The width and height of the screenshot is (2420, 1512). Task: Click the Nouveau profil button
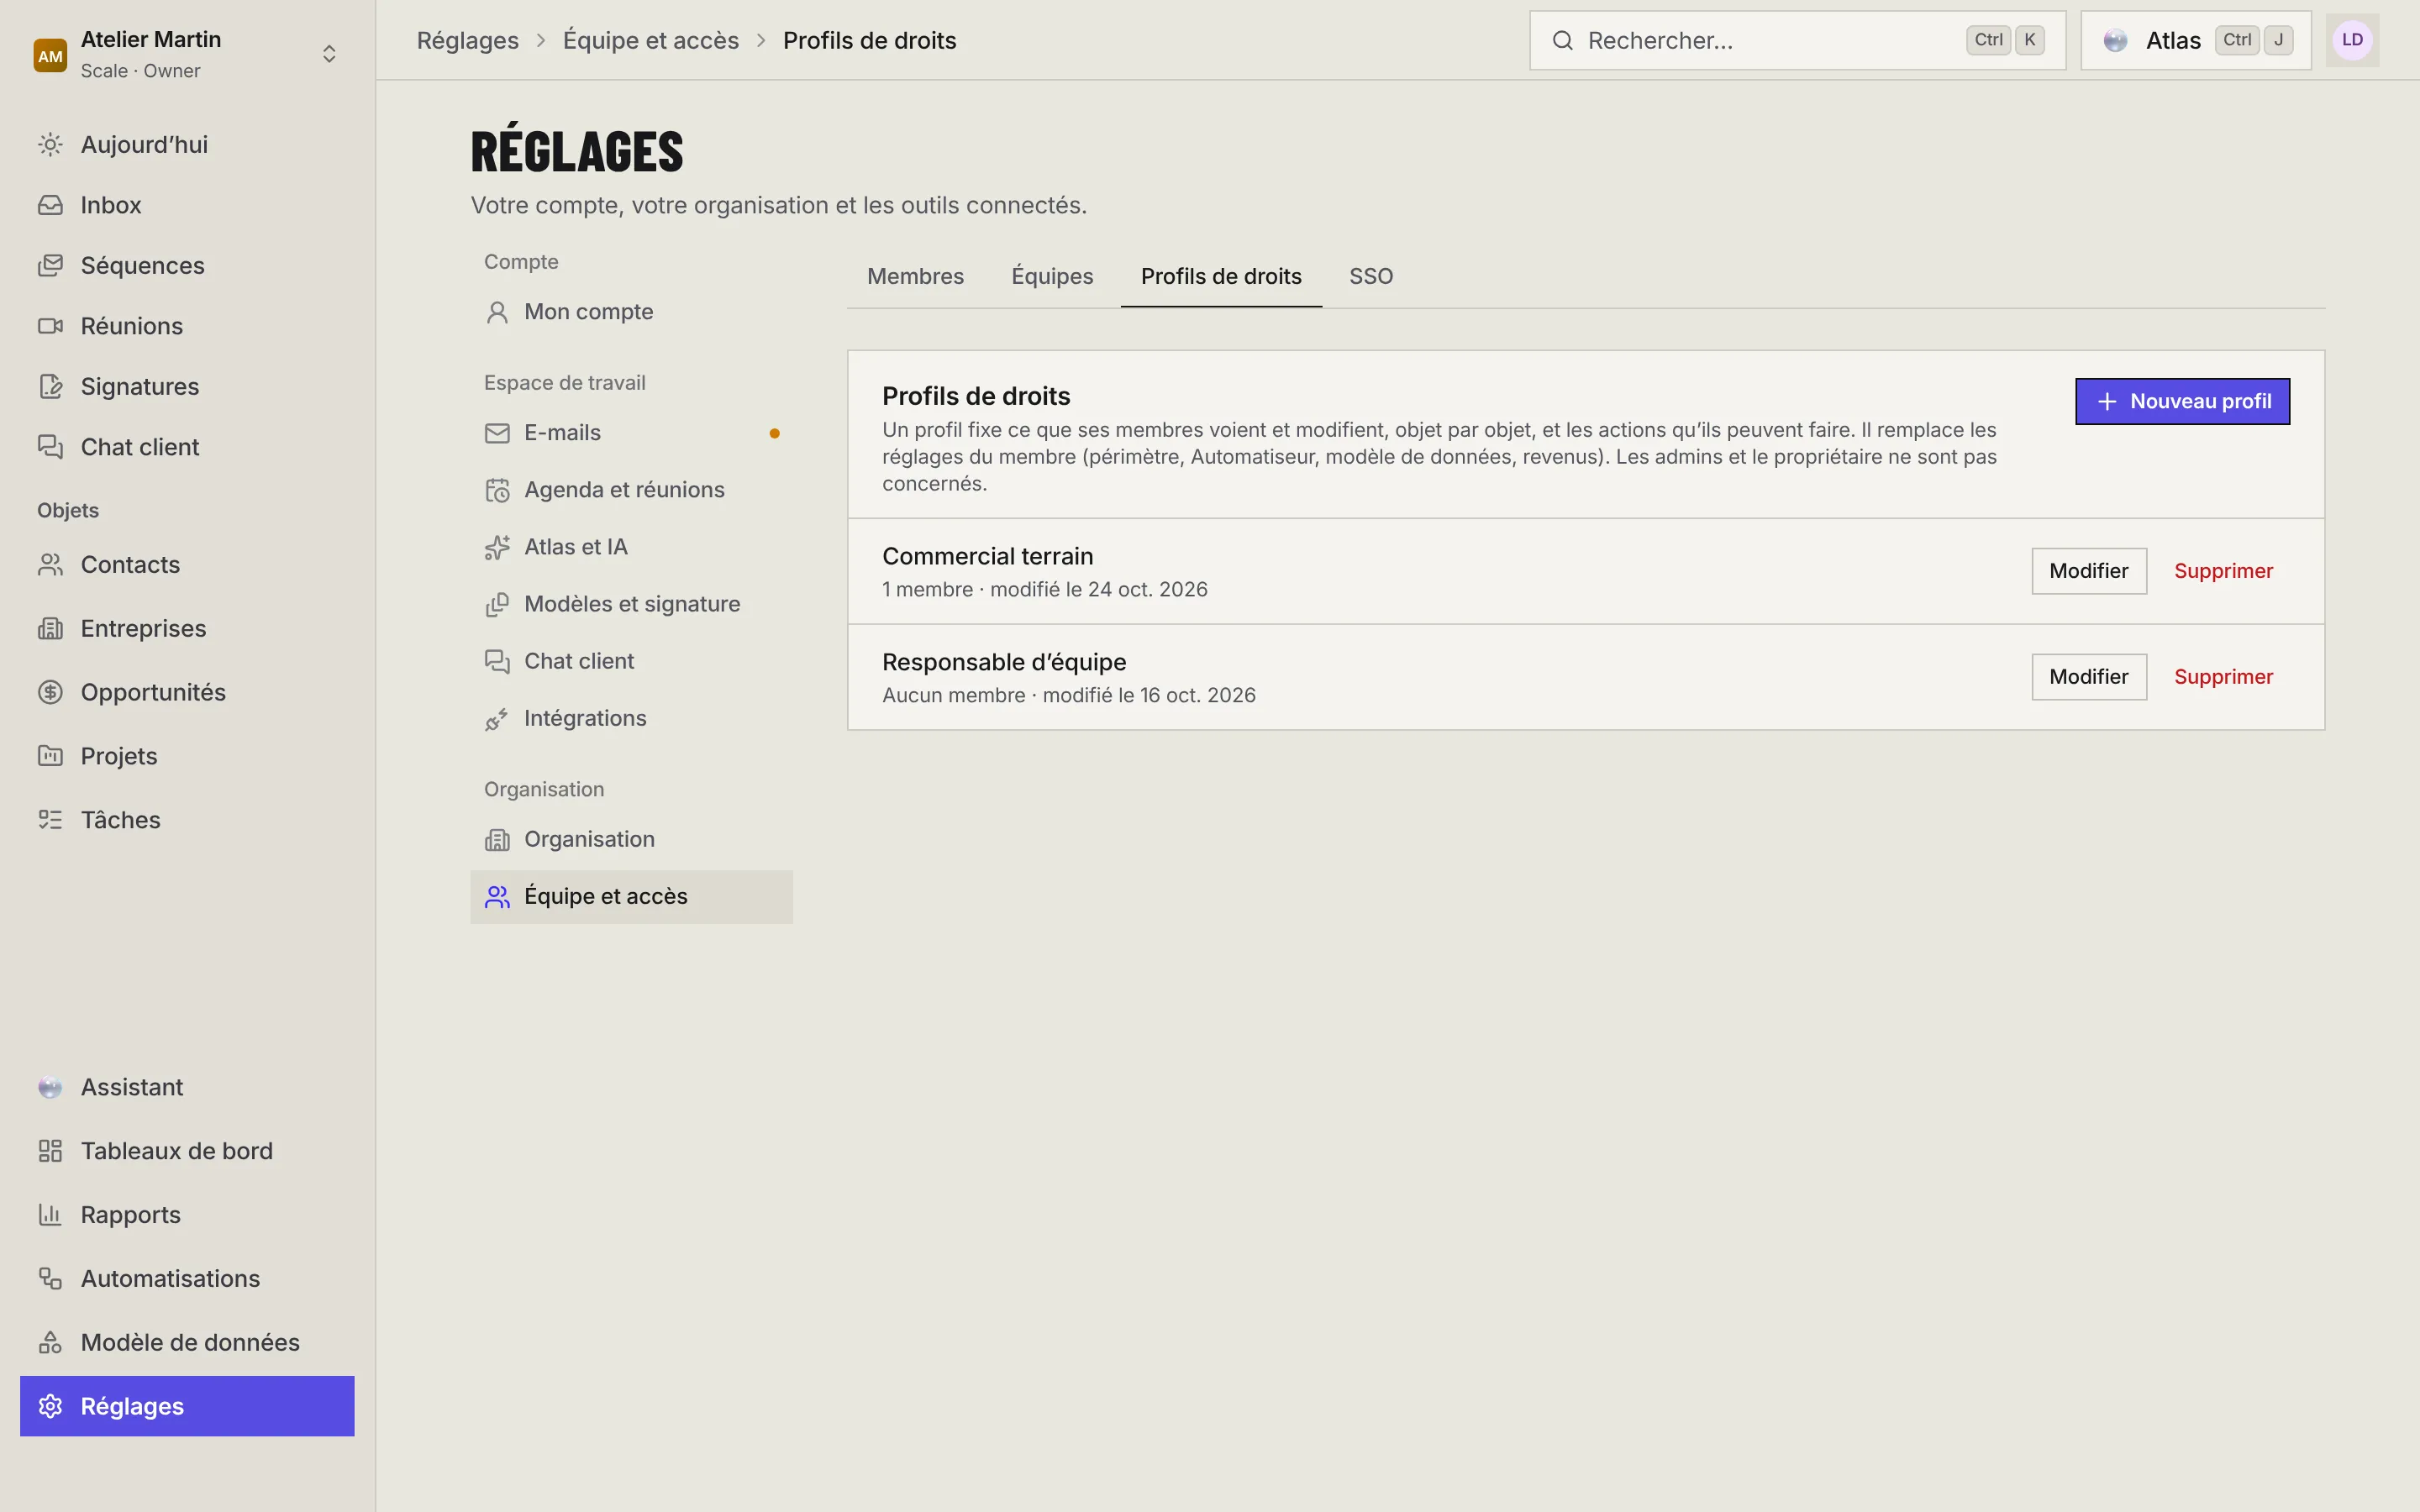point(2182,402)
